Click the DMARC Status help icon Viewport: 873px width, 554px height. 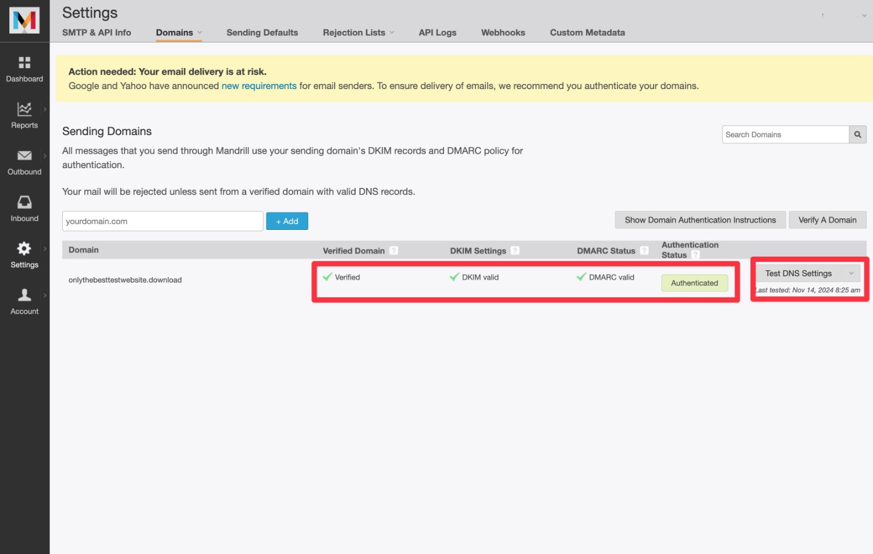pos(644,251)
